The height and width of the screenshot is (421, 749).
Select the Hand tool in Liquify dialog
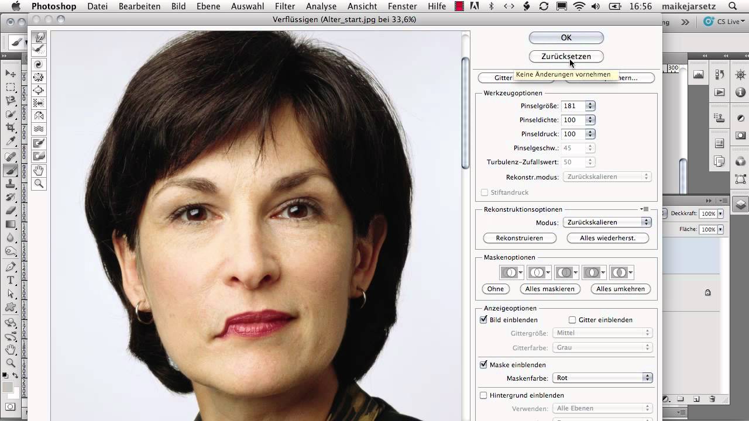(x=39, y=171)
